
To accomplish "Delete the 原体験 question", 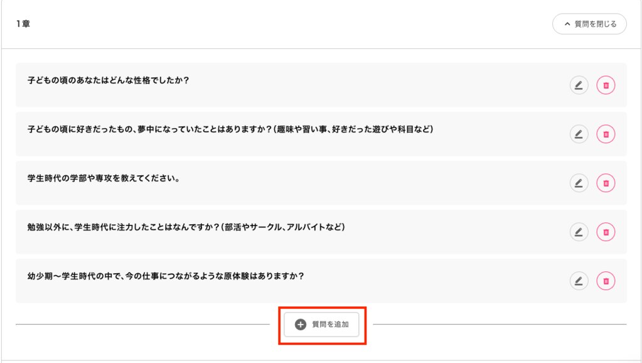I will (606, 281).
